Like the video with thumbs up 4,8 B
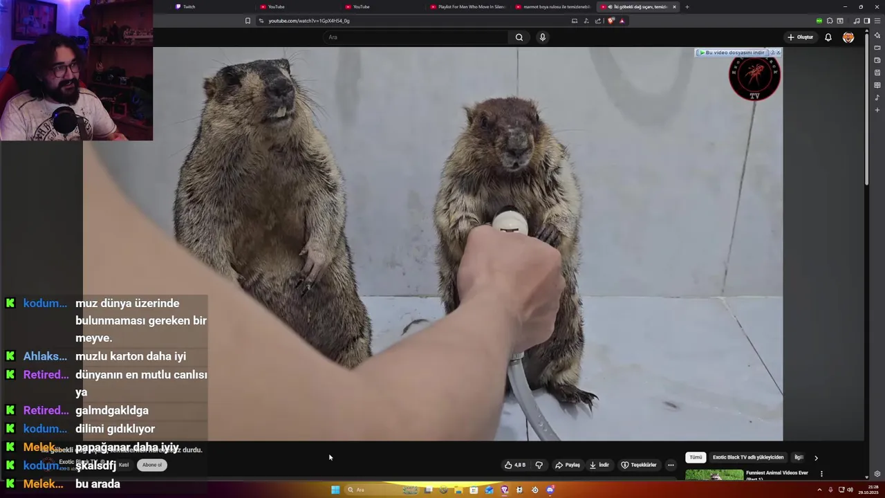This screenshot has height=498, width=885. point(515,465)
